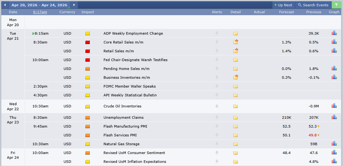Open date range Apr 20 - Apr 24 picker
343x166 pixels.
tap(40, 5)
